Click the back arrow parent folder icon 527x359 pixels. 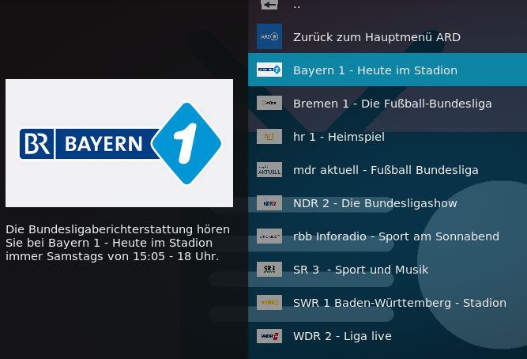[x=269, y=5]
